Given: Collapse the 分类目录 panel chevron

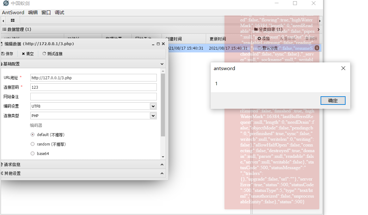Looking at the screenshot, I should 318,30.
